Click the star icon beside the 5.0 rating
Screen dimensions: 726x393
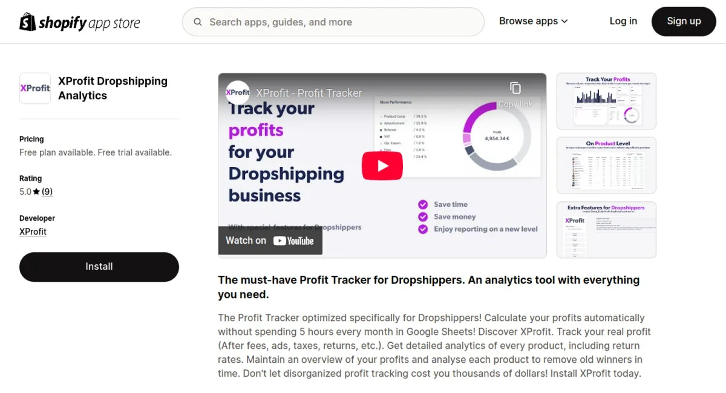(x=36, y=191)
